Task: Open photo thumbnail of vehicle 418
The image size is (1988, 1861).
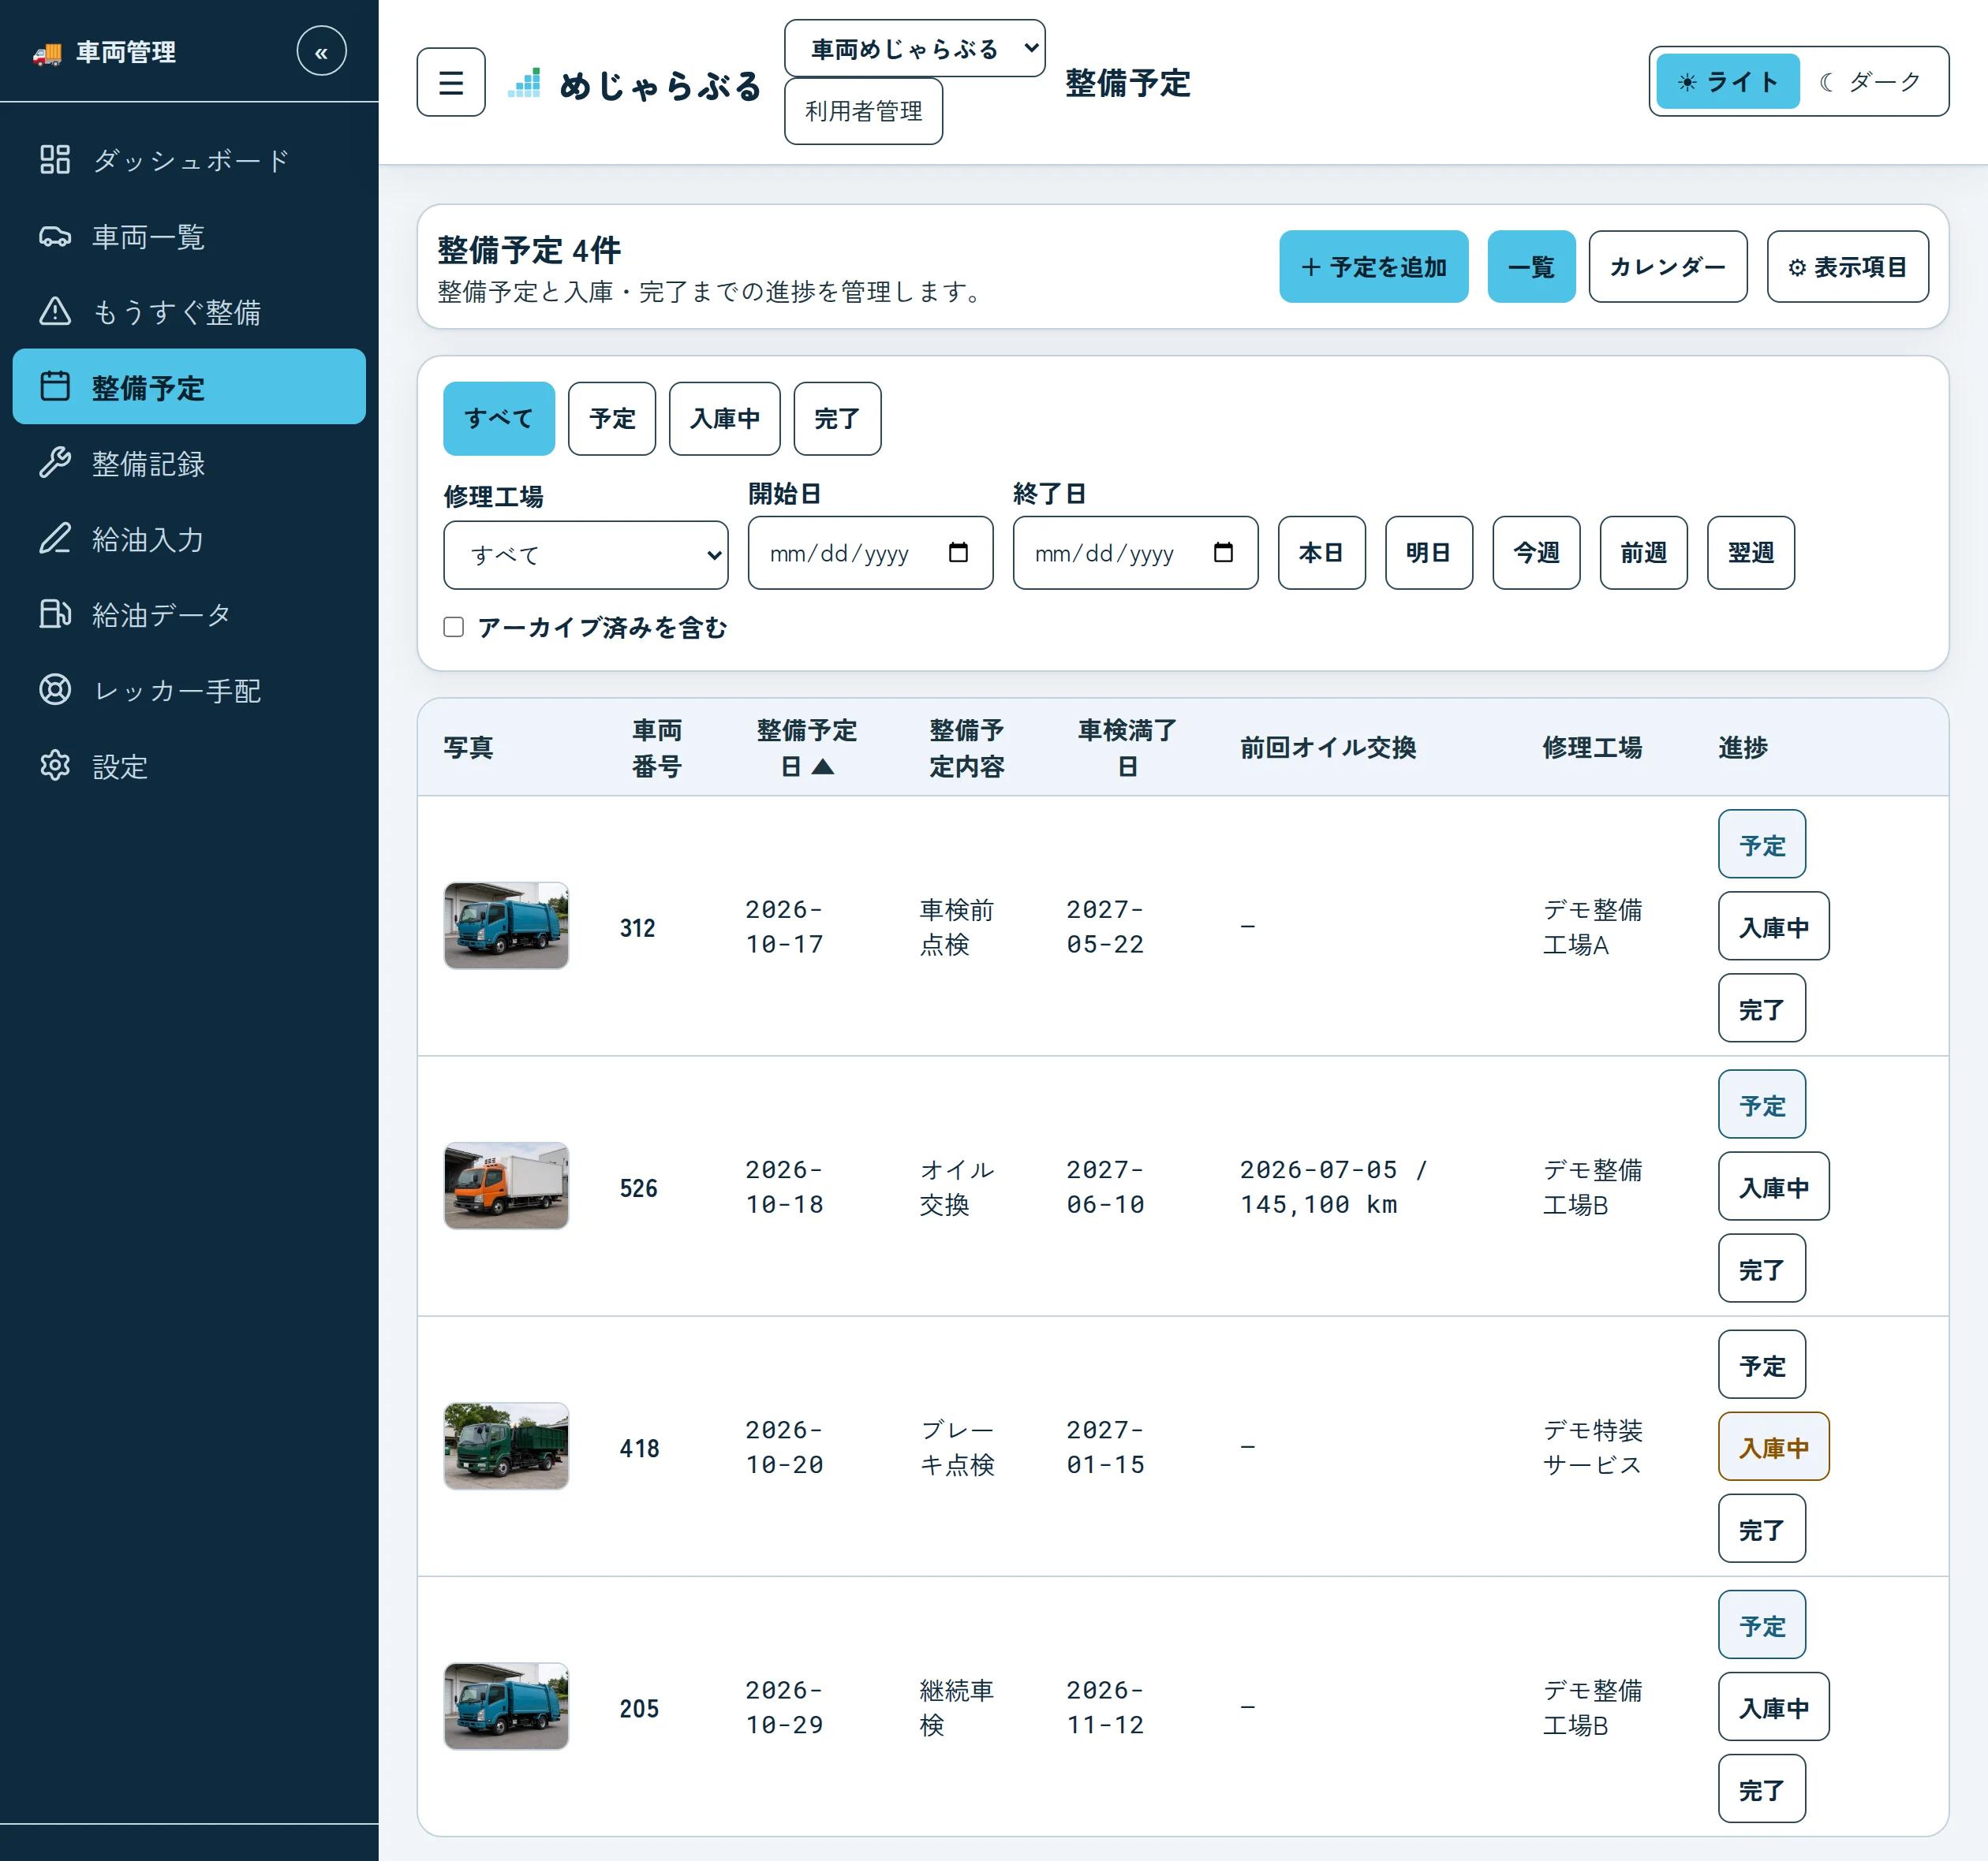Action: coord(506,1446)
